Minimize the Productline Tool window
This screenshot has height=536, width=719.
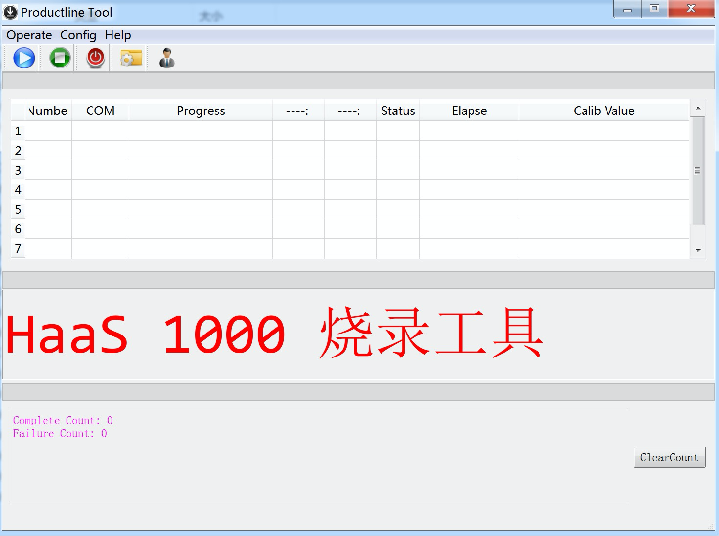click(628, 9)
